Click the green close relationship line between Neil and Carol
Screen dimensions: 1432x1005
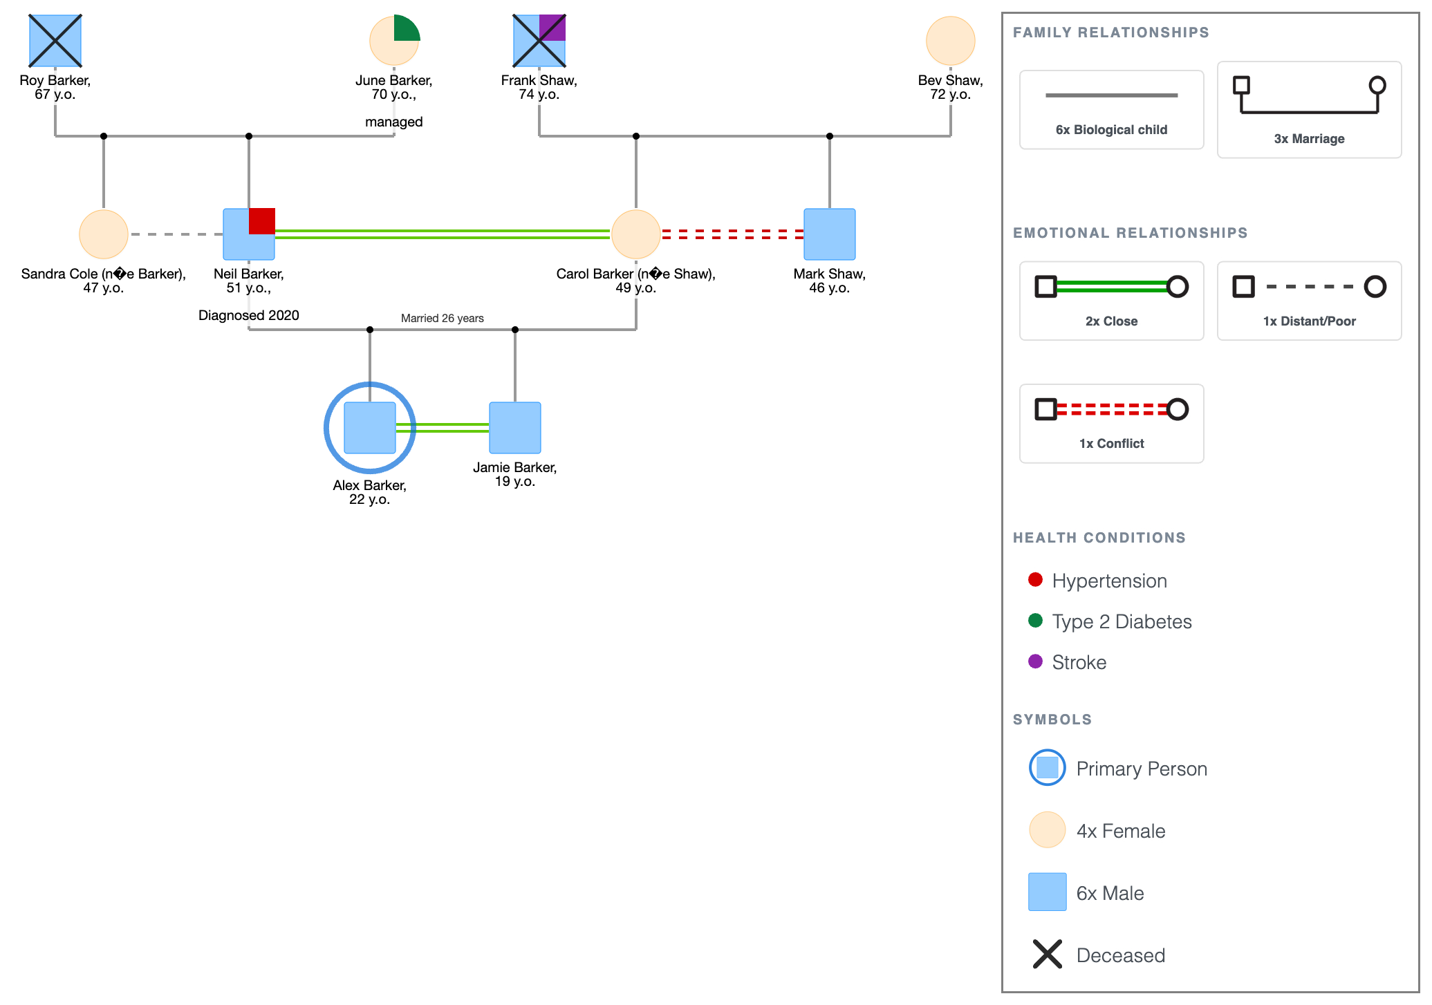443,234
